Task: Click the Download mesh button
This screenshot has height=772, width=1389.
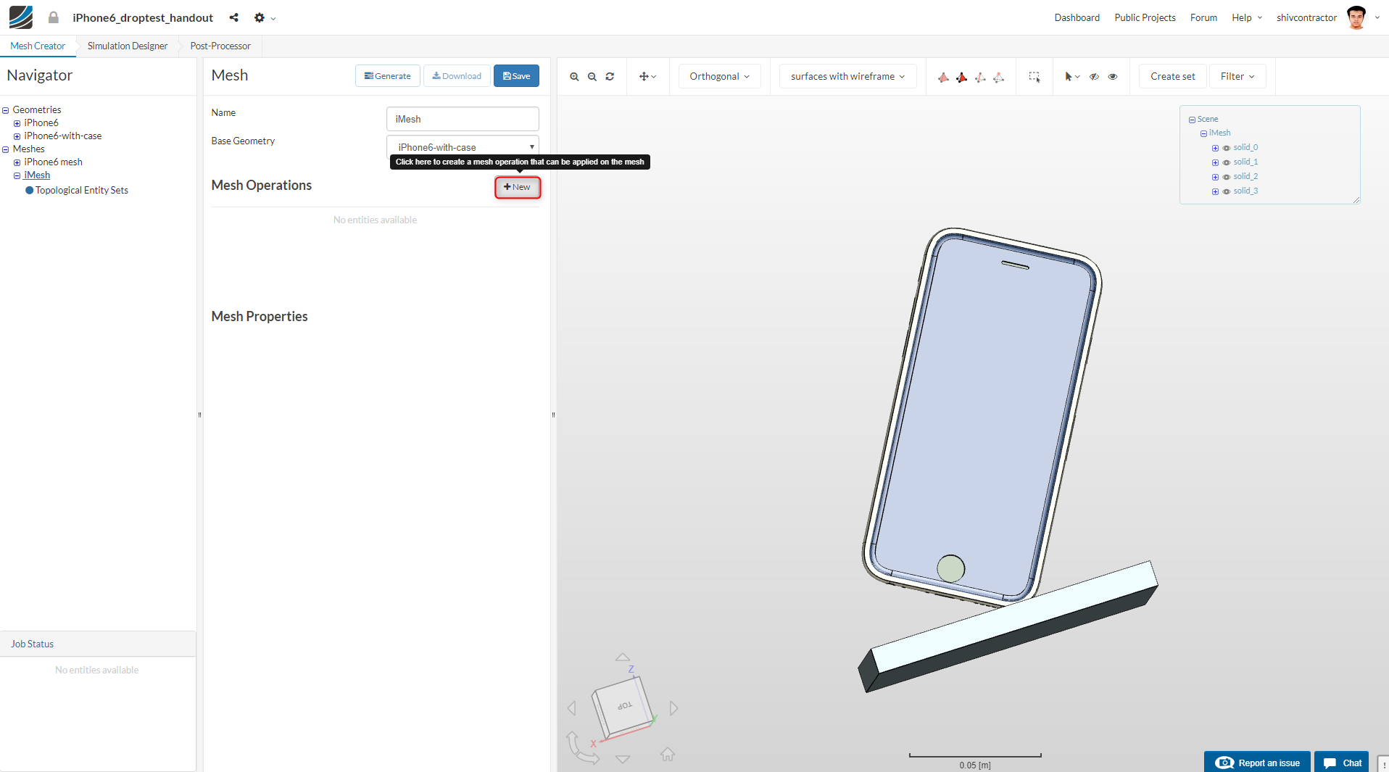Action: 457,76
